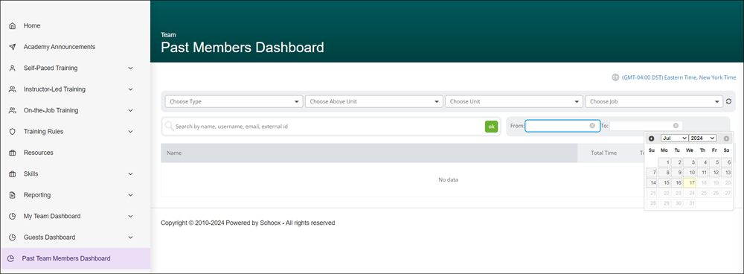The image size is (744, 274).
Task: Click the Resources briefcase icon
Action: (x=13, y=153)
